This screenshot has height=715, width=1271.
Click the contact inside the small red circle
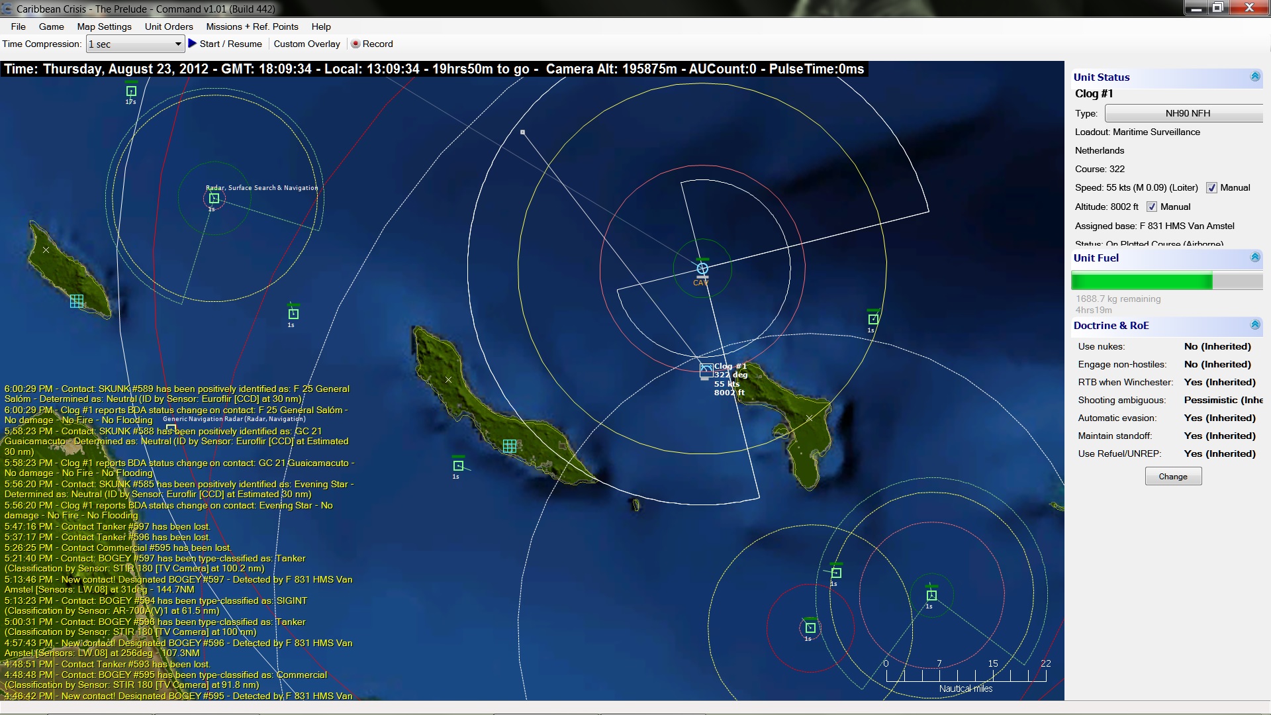pyautogui.click(x=810, y=628)
